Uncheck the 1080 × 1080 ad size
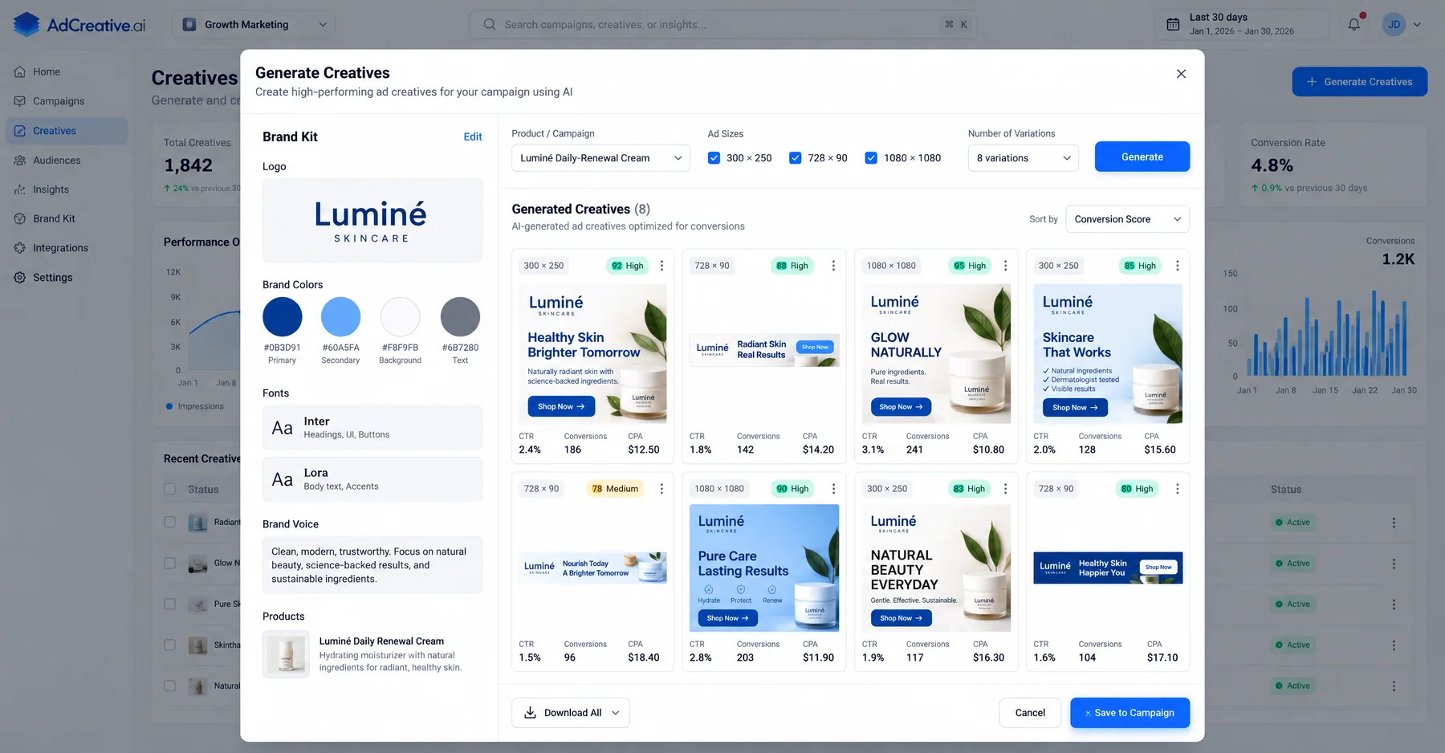The image size is (1445, 753). [870, 158]
